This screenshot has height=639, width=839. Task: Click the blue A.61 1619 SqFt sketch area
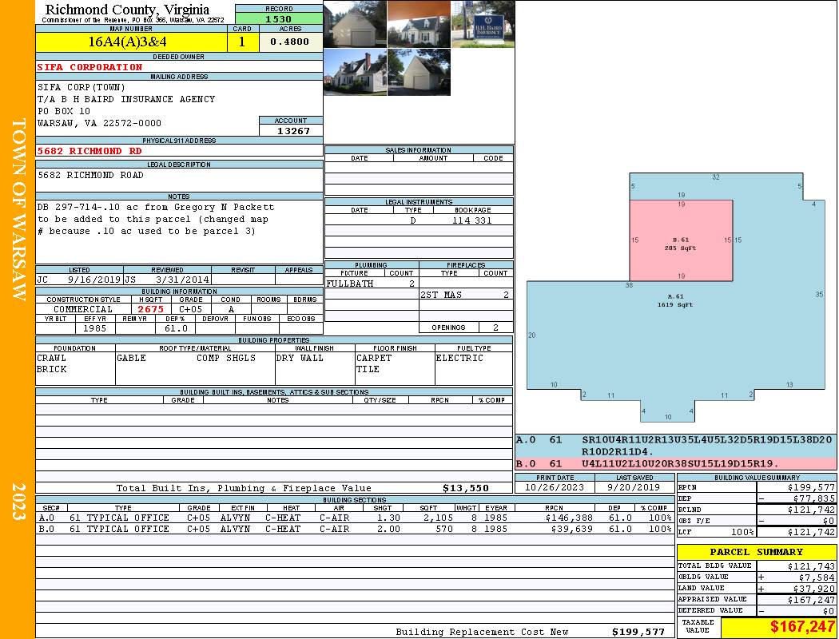(x=675, y=331)
